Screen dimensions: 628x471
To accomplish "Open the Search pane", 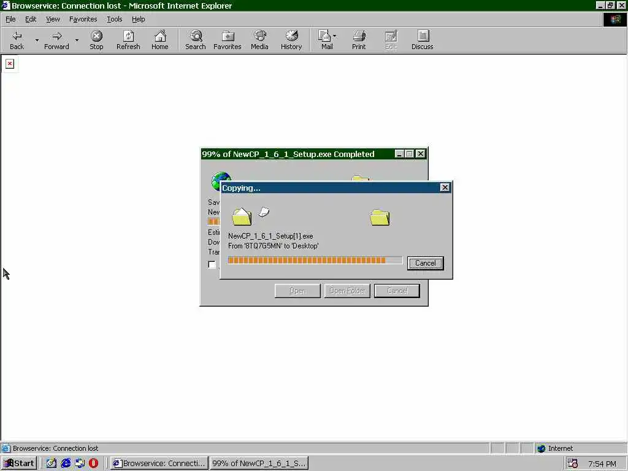I will pos(196,40).
